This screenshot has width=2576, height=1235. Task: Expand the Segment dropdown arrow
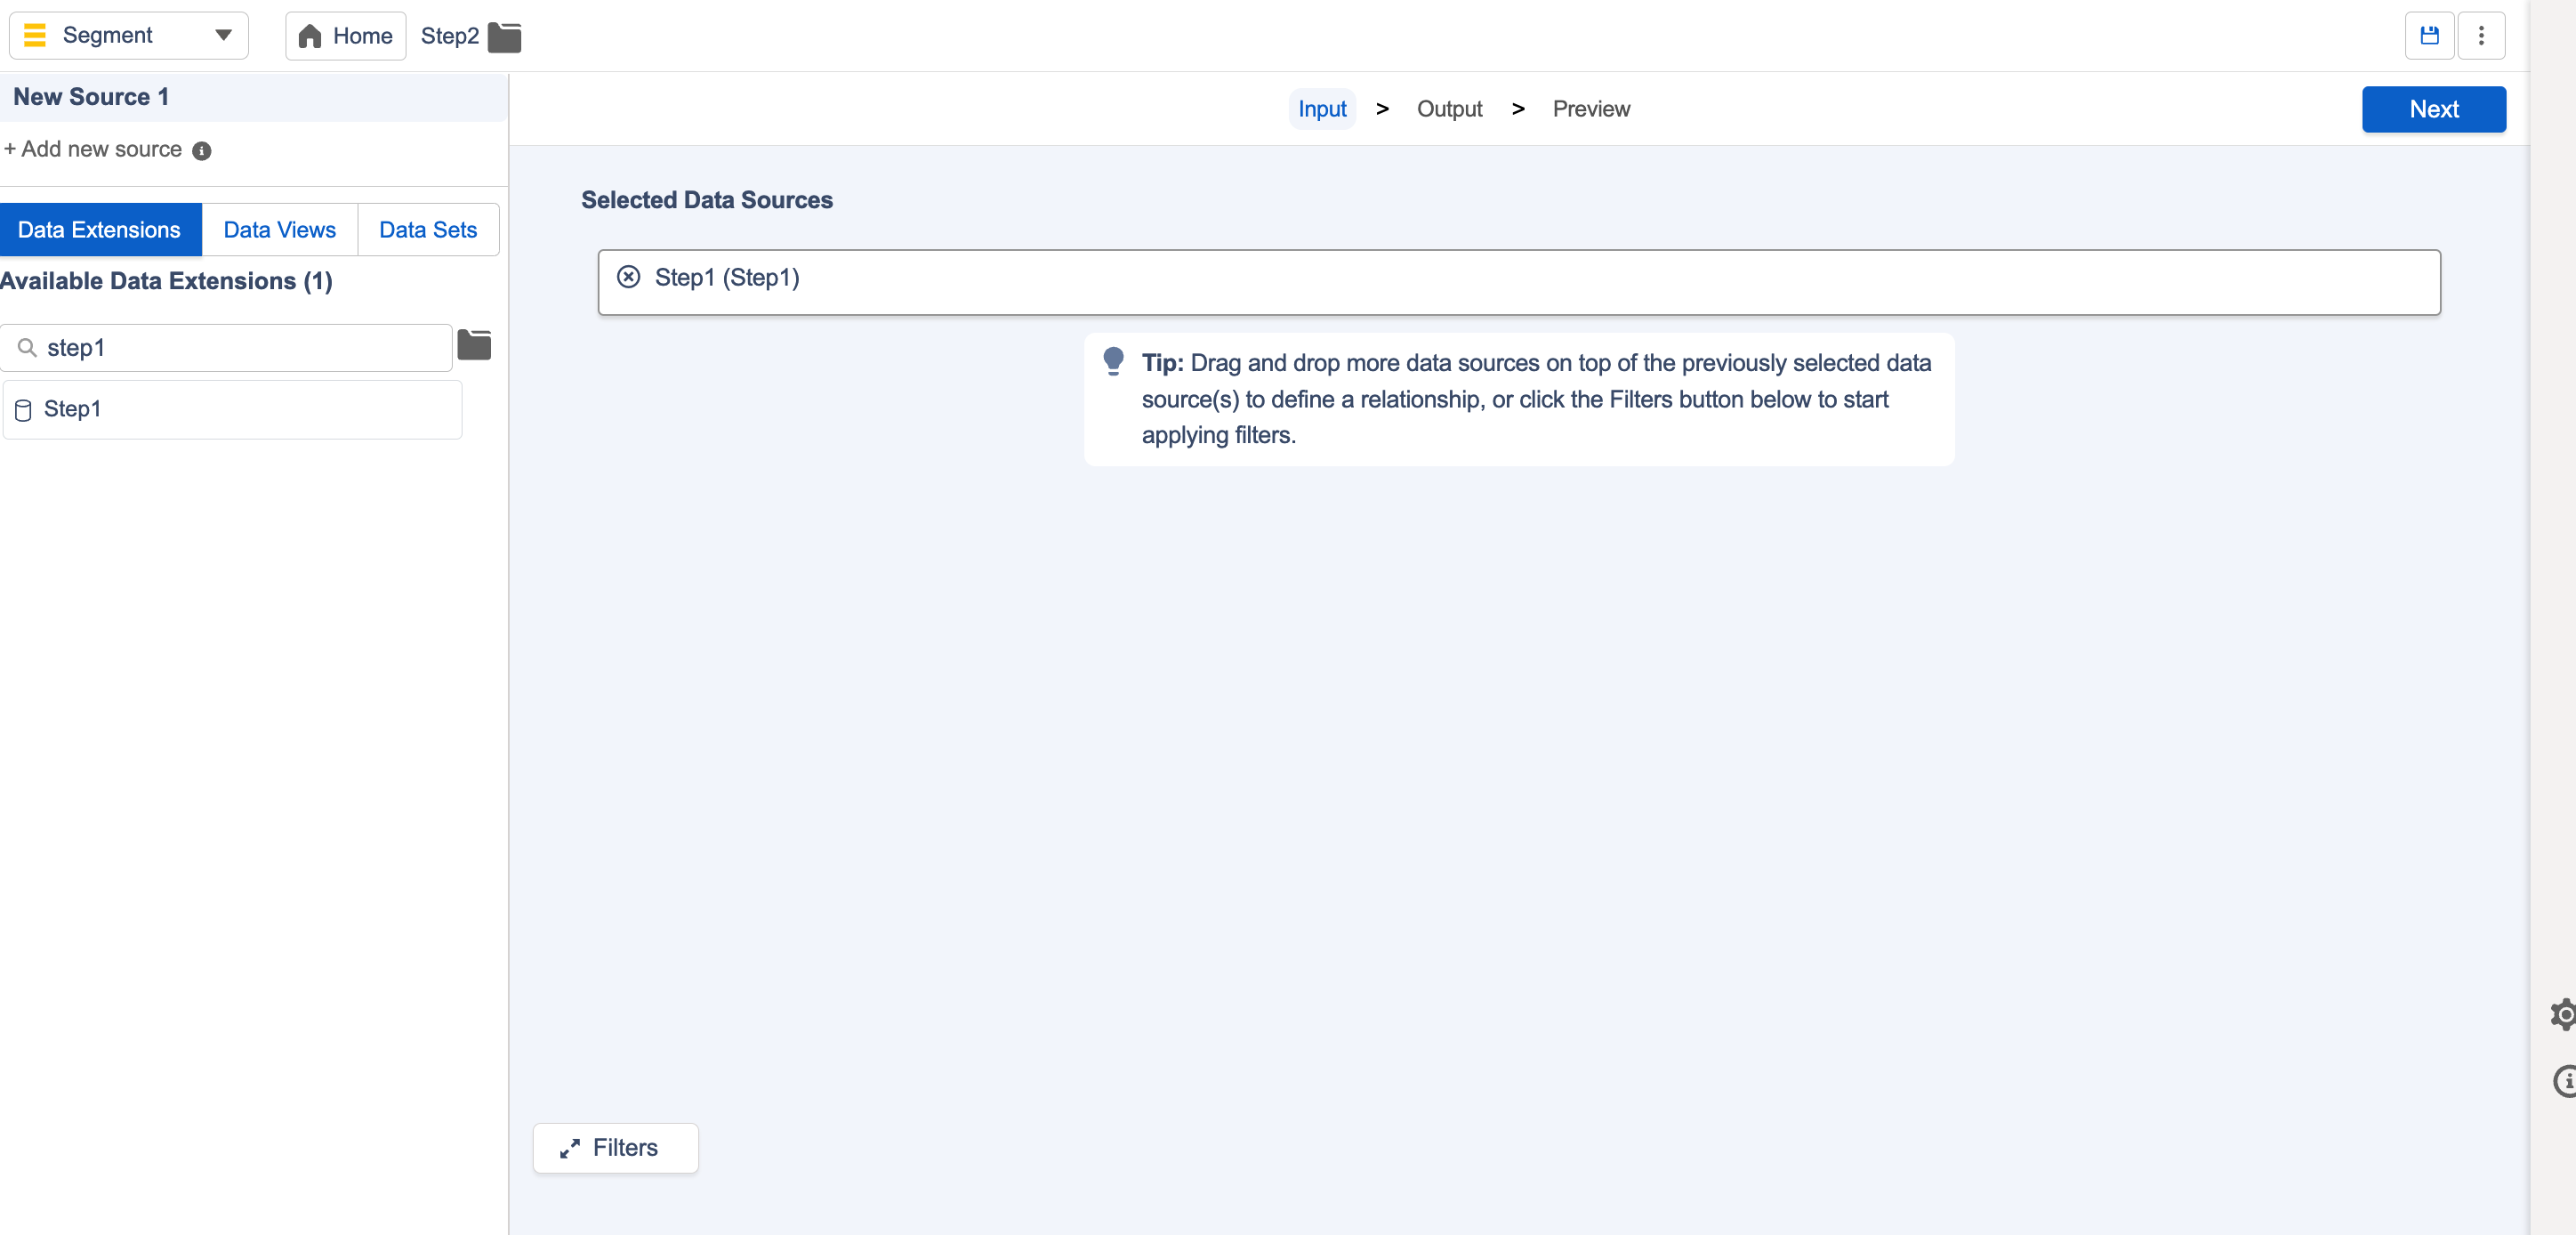click(x=223, y=35)
